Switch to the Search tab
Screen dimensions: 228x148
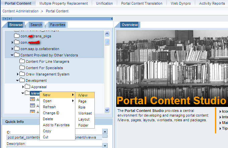(x=36, y=25)
